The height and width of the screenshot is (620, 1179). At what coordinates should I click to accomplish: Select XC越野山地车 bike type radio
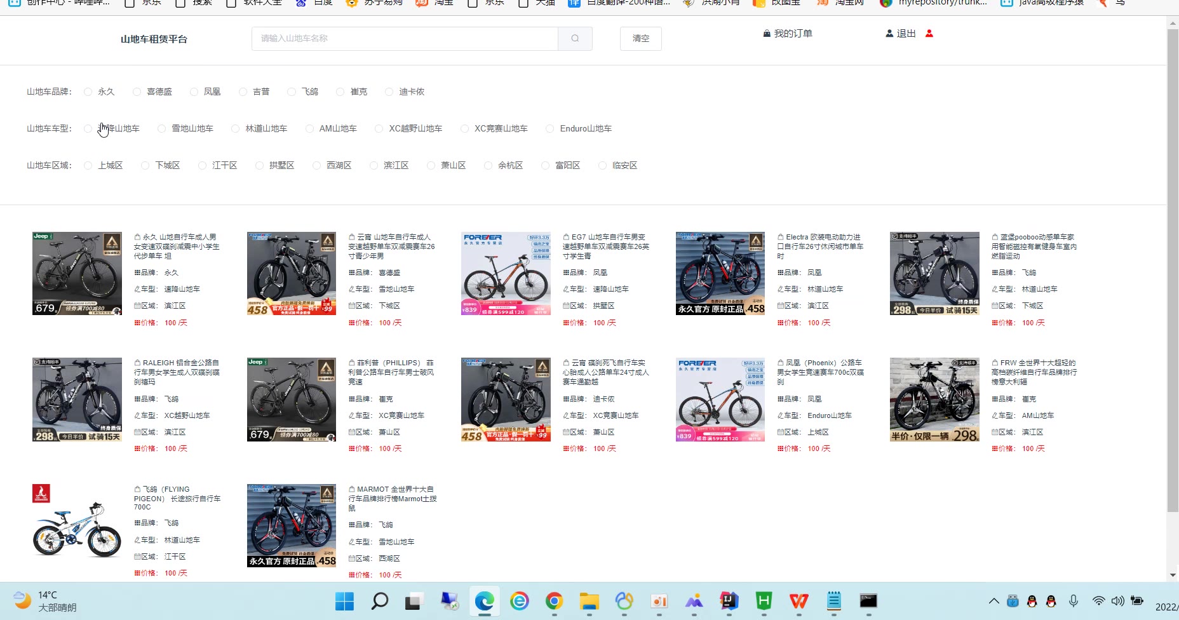pos(379,129)
